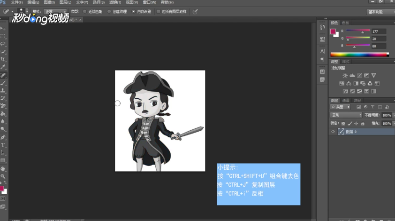This screenshot has width=395, height=221.
Task: Open the 滤镜(T) menu
Action: pyautogui.click(x=115, y=2)
